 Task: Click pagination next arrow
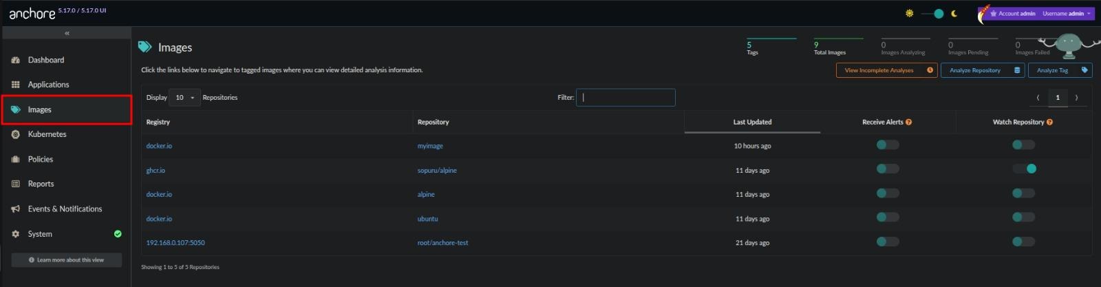(1077, 98)
